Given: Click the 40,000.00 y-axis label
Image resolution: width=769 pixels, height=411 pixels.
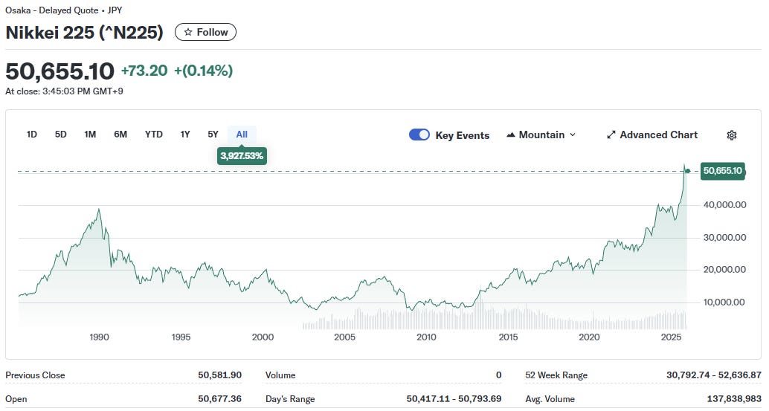Looking at the screenshot, I should (725, 205).
